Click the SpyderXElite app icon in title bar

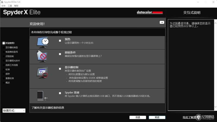[x=2, y=2]
